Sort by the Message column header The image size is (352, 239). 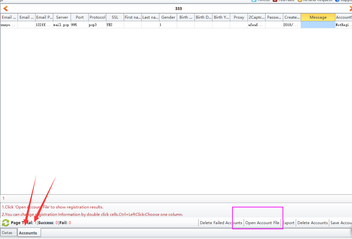pos(318,17)
